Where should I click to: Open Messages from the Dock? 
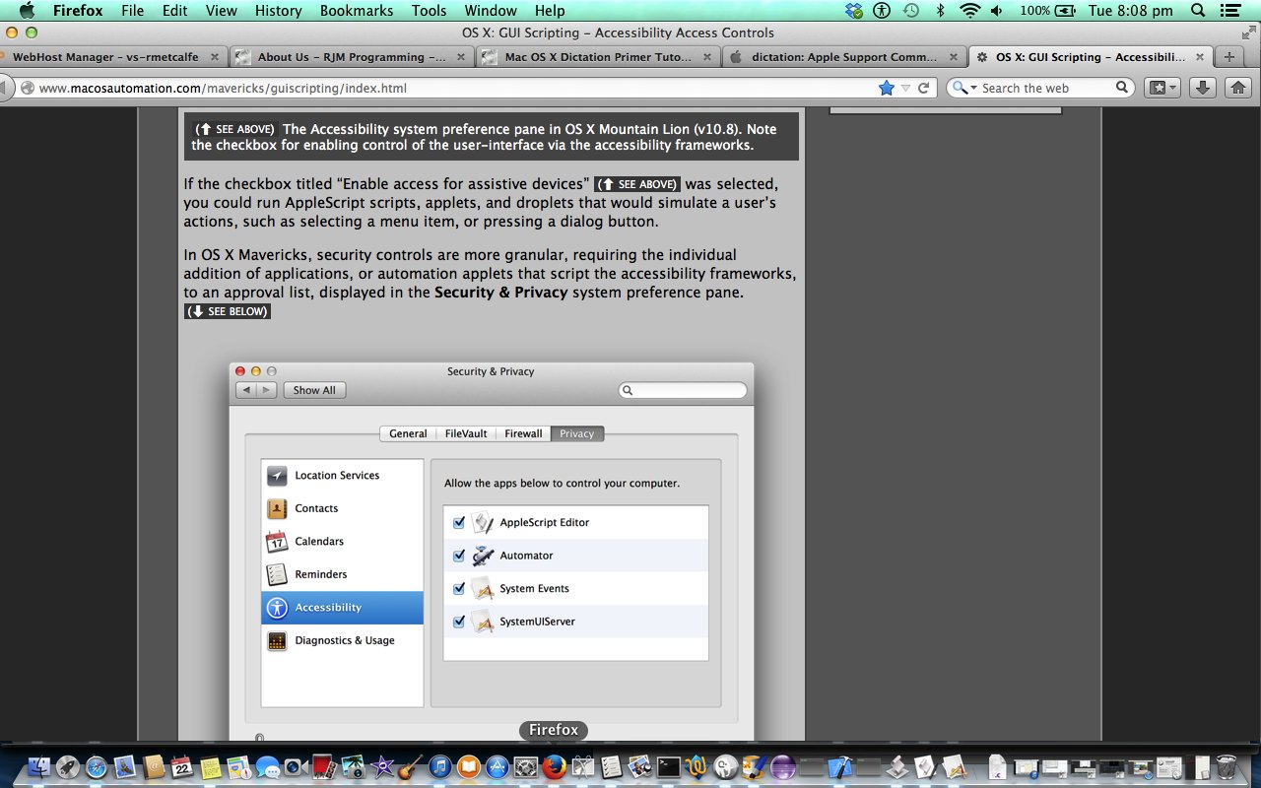268,767
